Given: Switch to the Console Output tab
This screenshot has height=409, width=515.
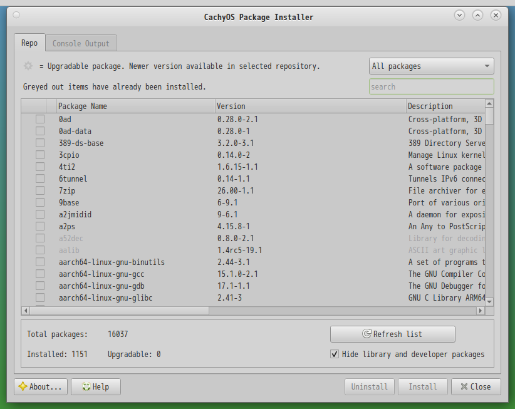Looking at the screenshot, I should tap(81, 43).
